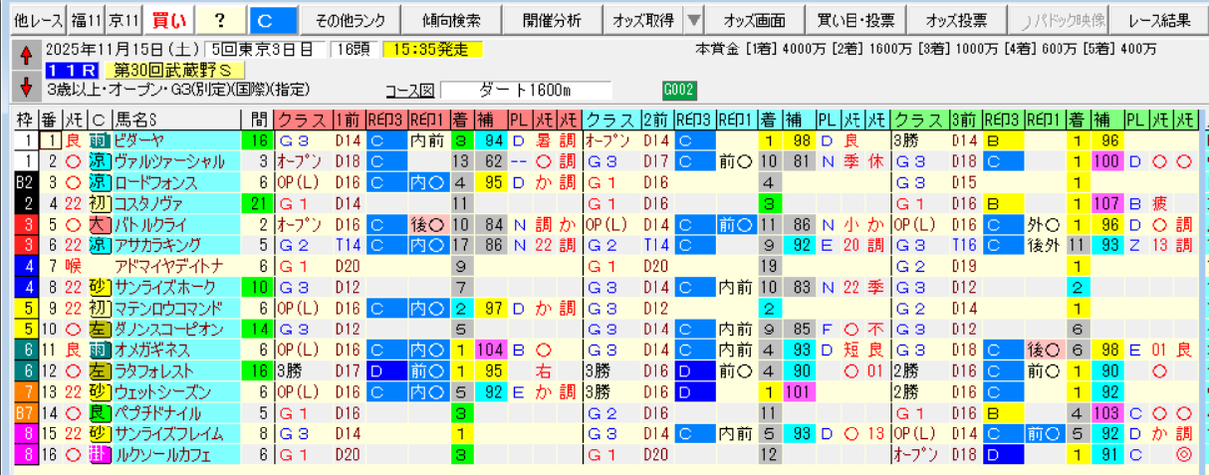This screenshot has height=475, width=1209.
Task: Select black frame 2 swatch for コスタノヴァ
Action: click(25, 203)
